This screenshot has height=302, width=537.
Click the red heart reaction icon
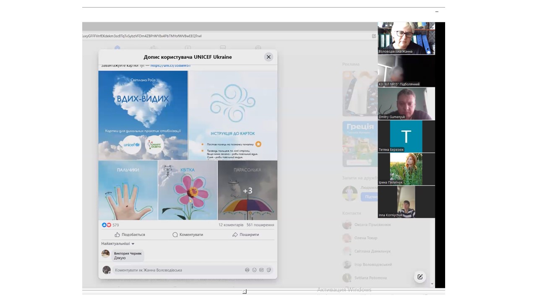point(109,225)
